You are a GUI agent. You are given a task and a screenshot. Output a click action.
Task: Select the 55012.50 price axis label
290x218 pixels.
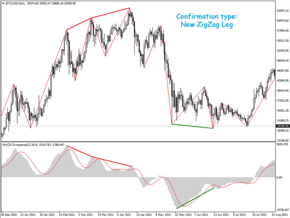coord(283,40)
